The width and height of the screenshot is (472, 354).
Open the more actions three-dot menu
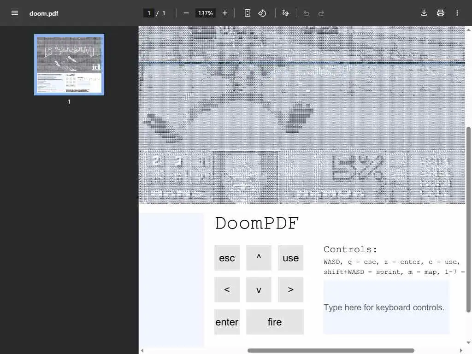click(x=457, y=13)
